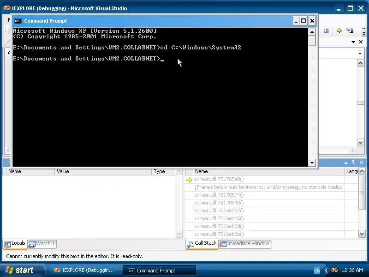
Task: Click the blue restart/back icon in Visual Studio toolbar
Action: [326, 31]
